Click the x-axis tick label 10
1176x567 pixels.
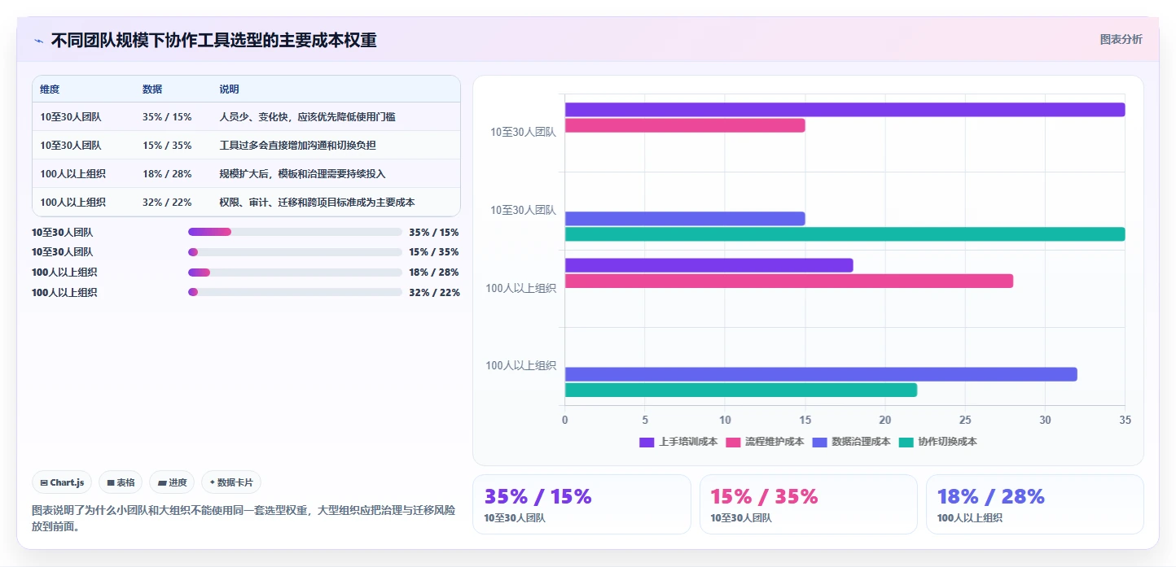click(x=725, y=420)
